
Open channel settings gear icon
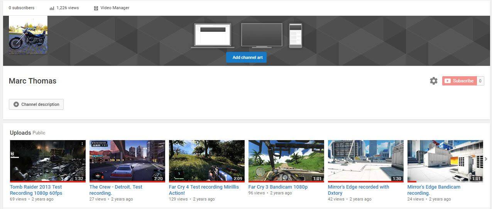pyautogui.click(x=434, y=81)
